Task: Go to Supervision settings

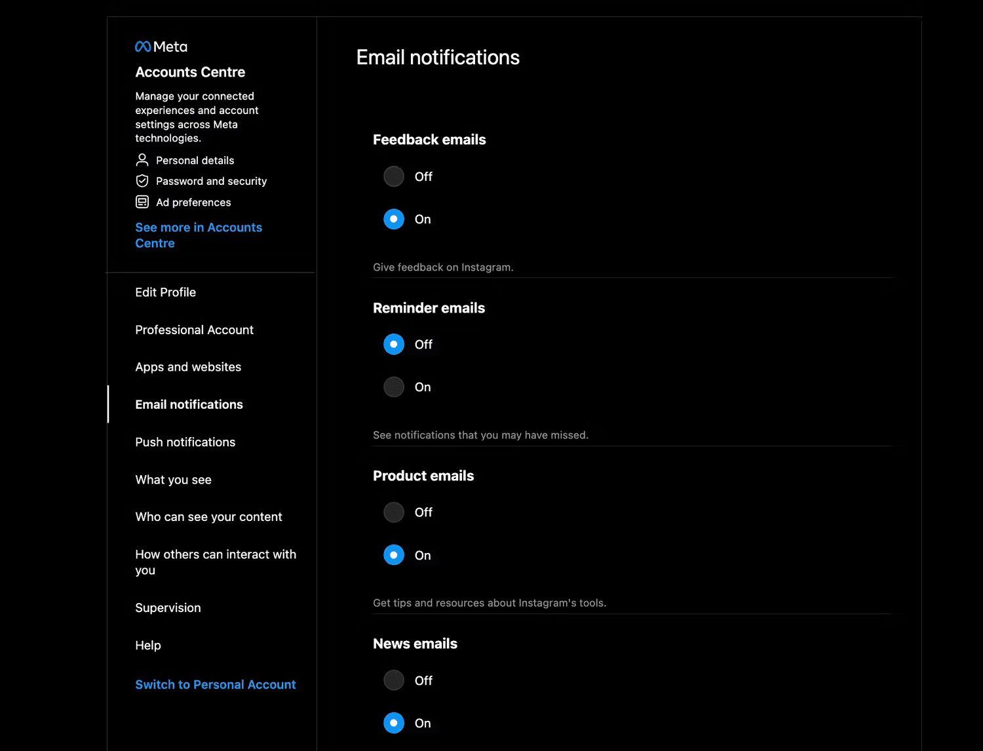Action: [x=168, y=607]
